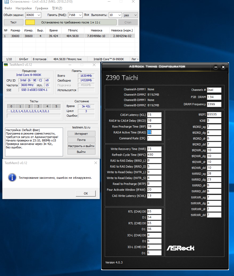Minimize the ASRock Timing Configurator window
This screenshot has height=276, width=234.
216,67
